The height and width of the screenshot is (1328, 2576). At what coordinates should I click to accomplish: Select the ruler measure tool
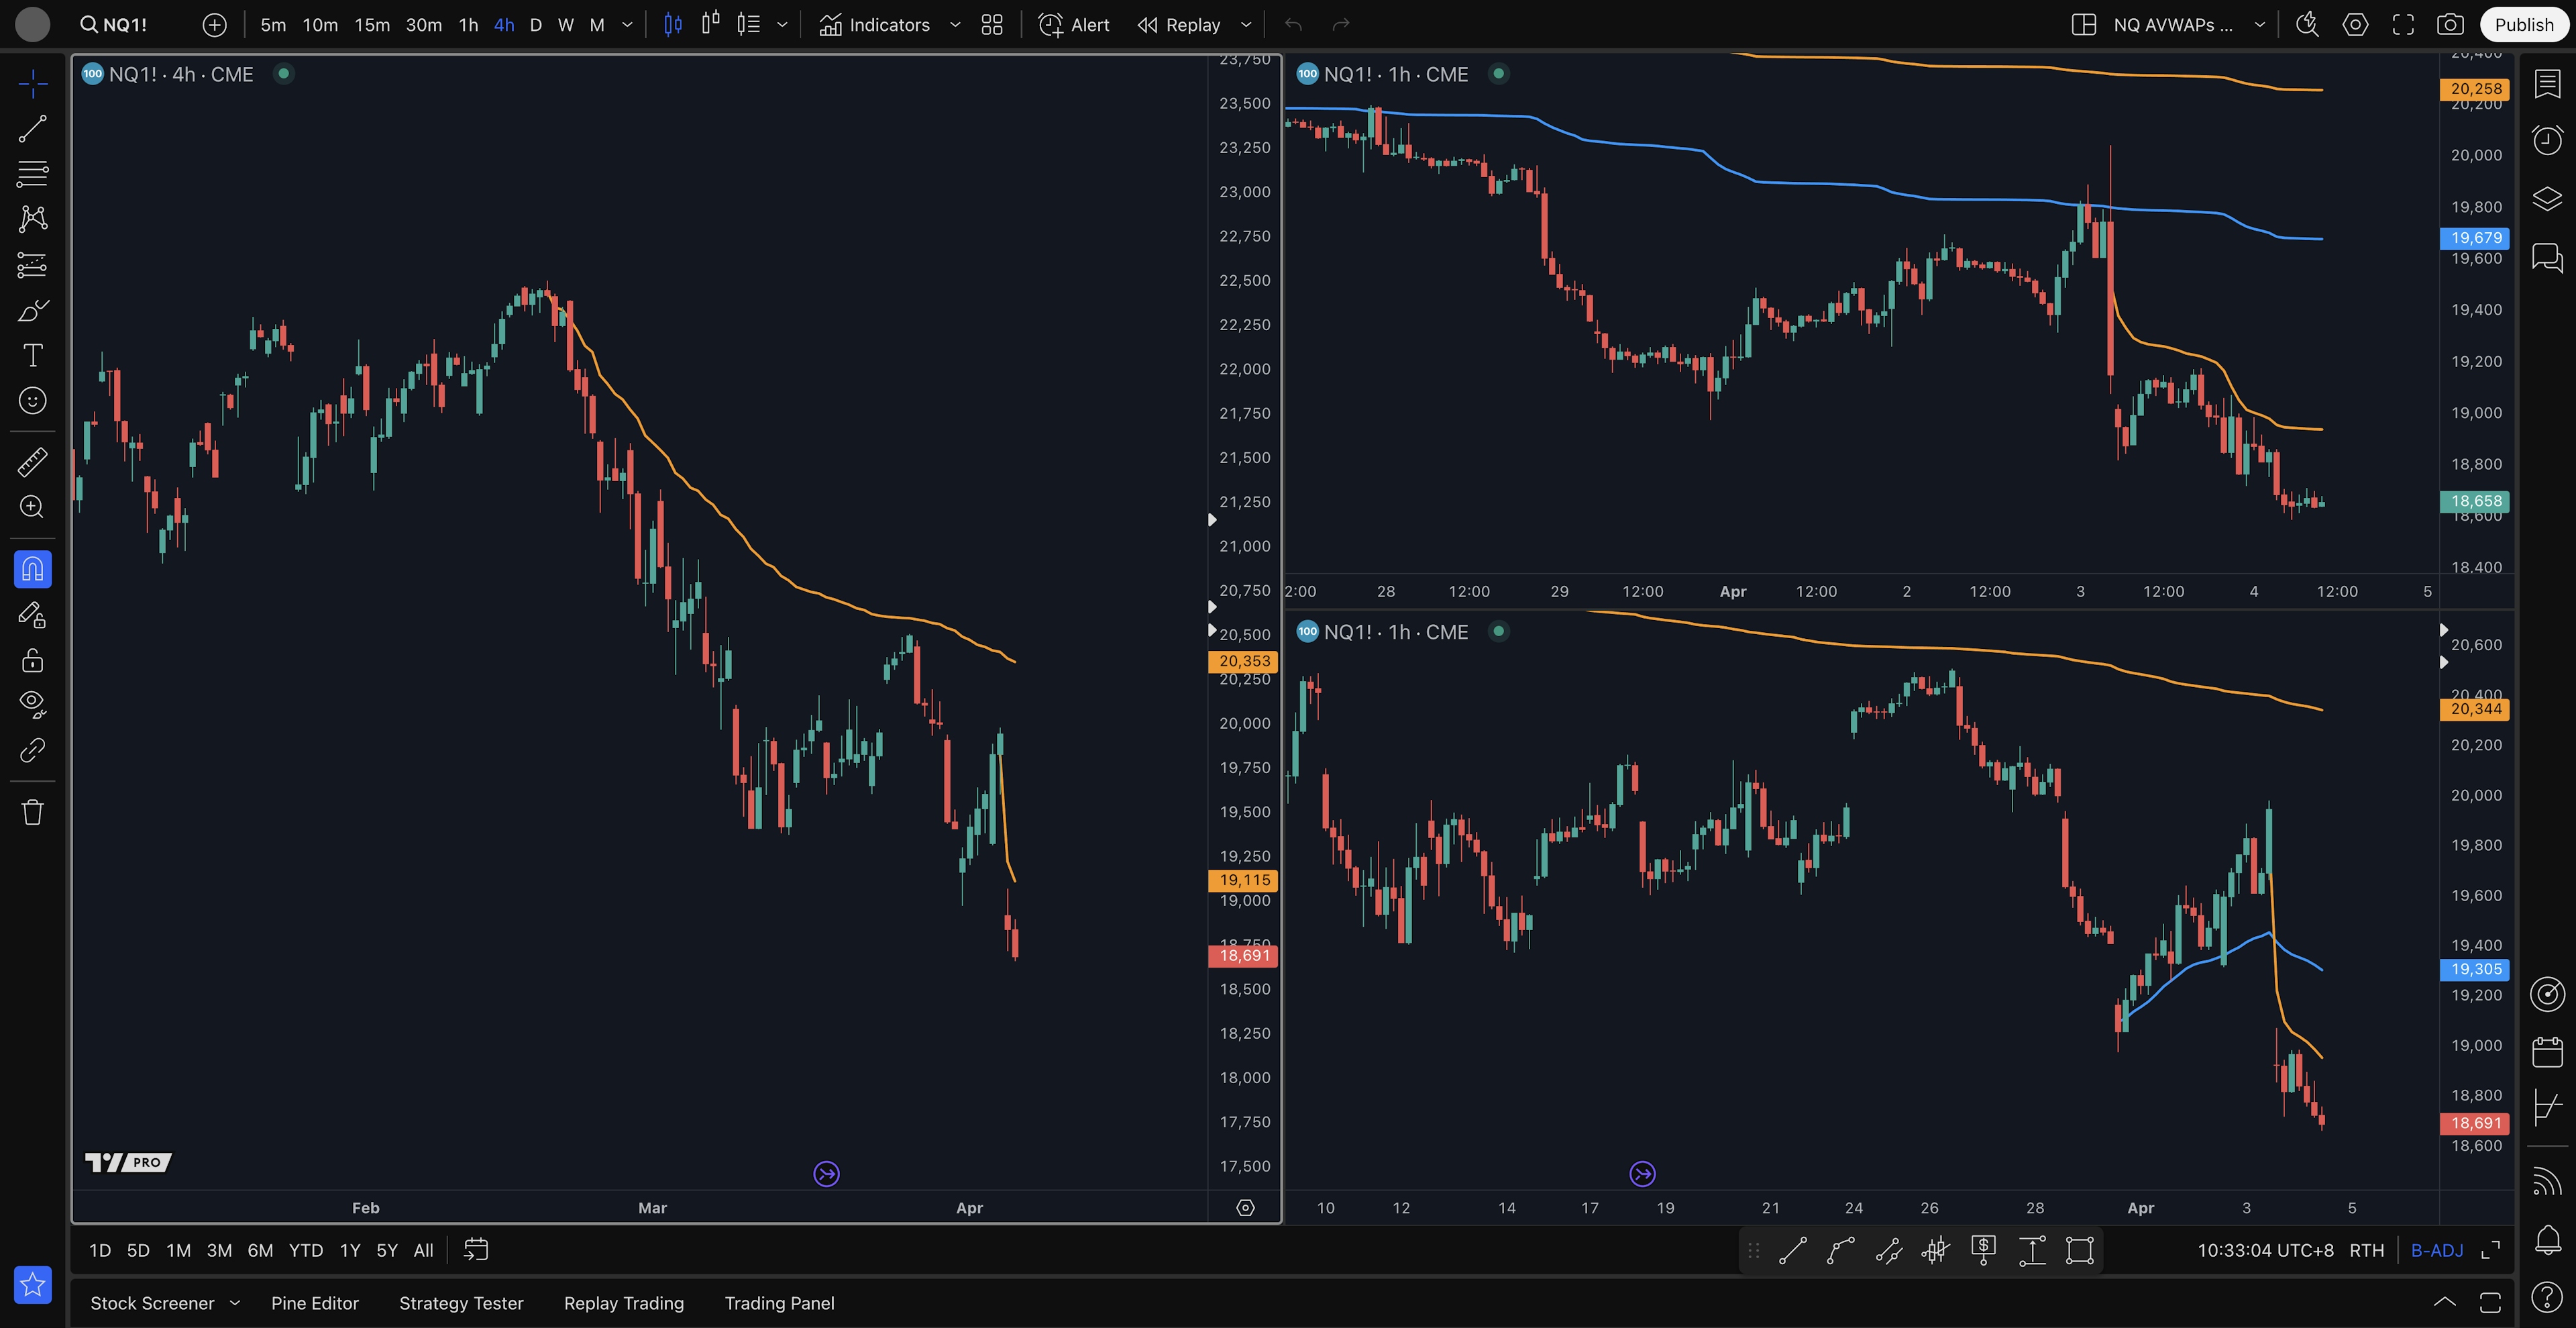coord(32,461)
